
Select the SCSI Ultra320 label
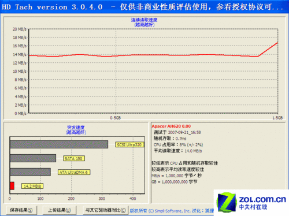coord(129,144)
